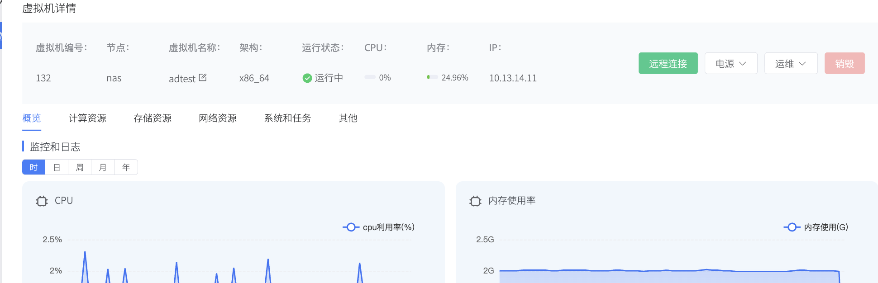Toggle the cpu利用率(%) legend marker
878x283 pixels.
tap(351, 227)
